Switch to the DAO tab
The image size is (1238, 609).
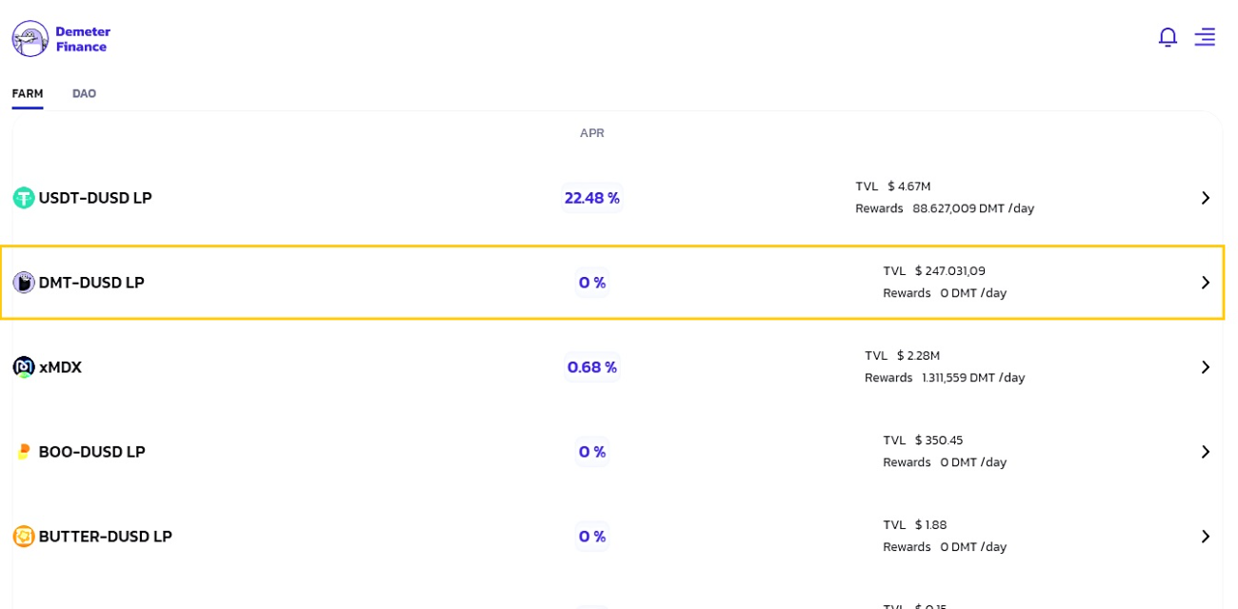click(84, 93)
